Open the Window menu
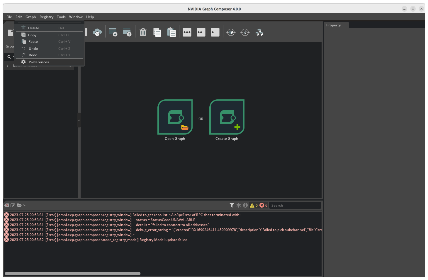The height and width of the screenshot is (280, 428). [x=76, y=17]
